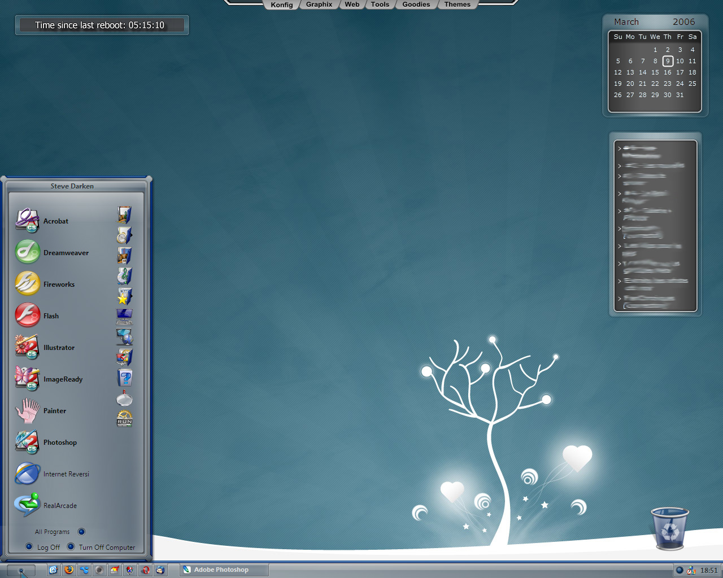
Task: Launch Photoshop from the start menu
Action: [x=46, y=442]
